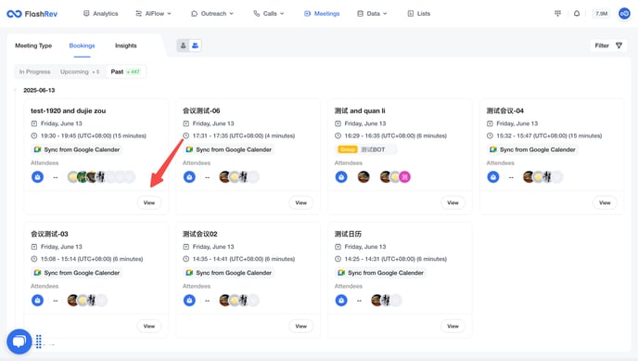The width and height of the screenshot is (638, 361).
Task: View the 测试会议-04 meeting
Action: pyautogui.click(x=605, y=202)
